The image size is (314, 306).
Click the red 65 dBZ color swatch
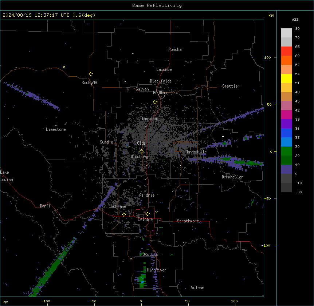click(286, 51)
